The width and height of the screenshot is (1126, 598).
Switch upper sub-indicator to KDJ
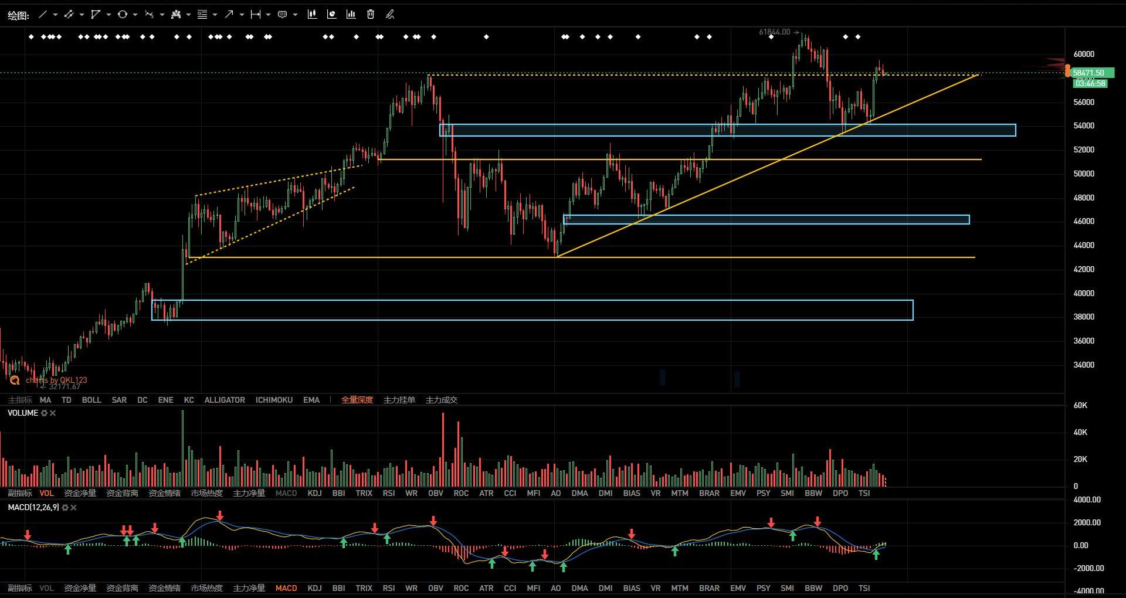click(314, 493)
